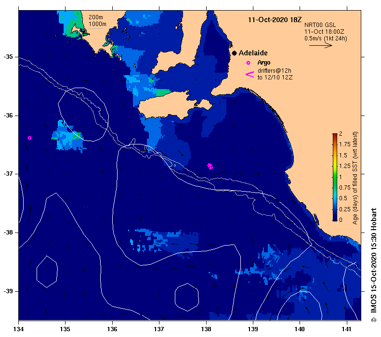The image size is (381, 337).
Task: Click the magenta Argo circle in legend
Action: 248,63
